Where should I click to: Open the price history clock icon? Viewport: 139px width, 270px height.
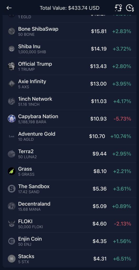coord(130,8)
